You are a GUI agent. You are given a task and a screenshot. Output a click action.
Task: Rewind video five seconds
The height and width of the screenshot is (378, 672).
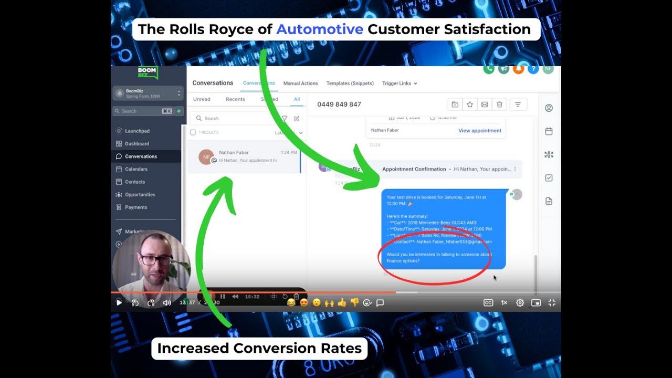[135, 302]
